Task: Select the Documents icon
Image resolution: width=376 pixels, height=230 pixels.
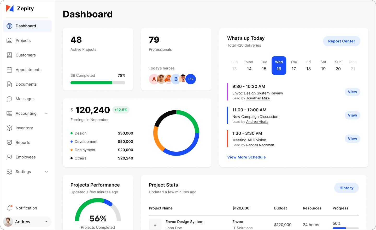Action: click(x=9, y=84)
